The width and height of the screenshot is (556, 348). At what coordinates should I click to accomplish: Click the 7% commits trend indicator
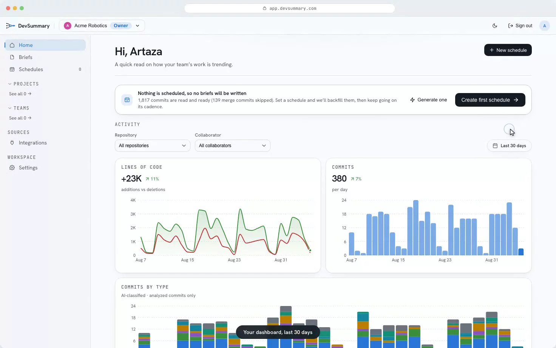click(x=356, y=179)
